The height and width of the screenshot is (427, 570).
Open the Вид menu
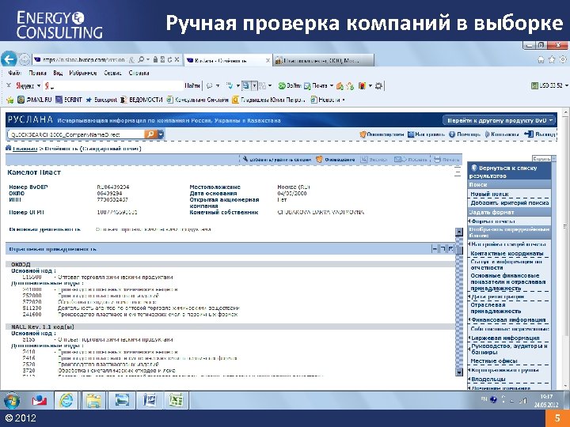coord(58,73)
